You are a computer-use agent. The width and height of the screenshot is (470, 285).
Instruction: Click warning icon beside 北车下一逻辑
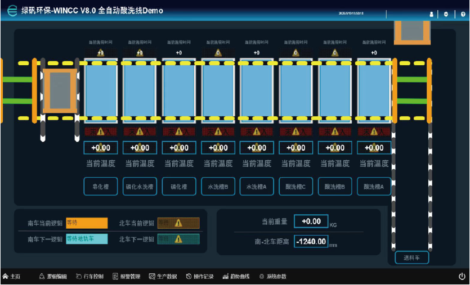coord(178,239)
